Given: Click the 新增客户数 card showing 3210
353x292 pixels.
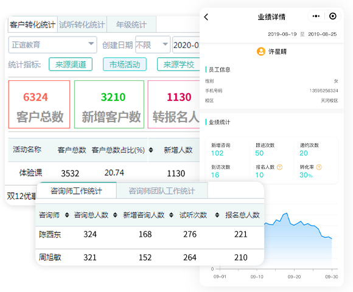Looking at the screenshot, I should point(109,105).
